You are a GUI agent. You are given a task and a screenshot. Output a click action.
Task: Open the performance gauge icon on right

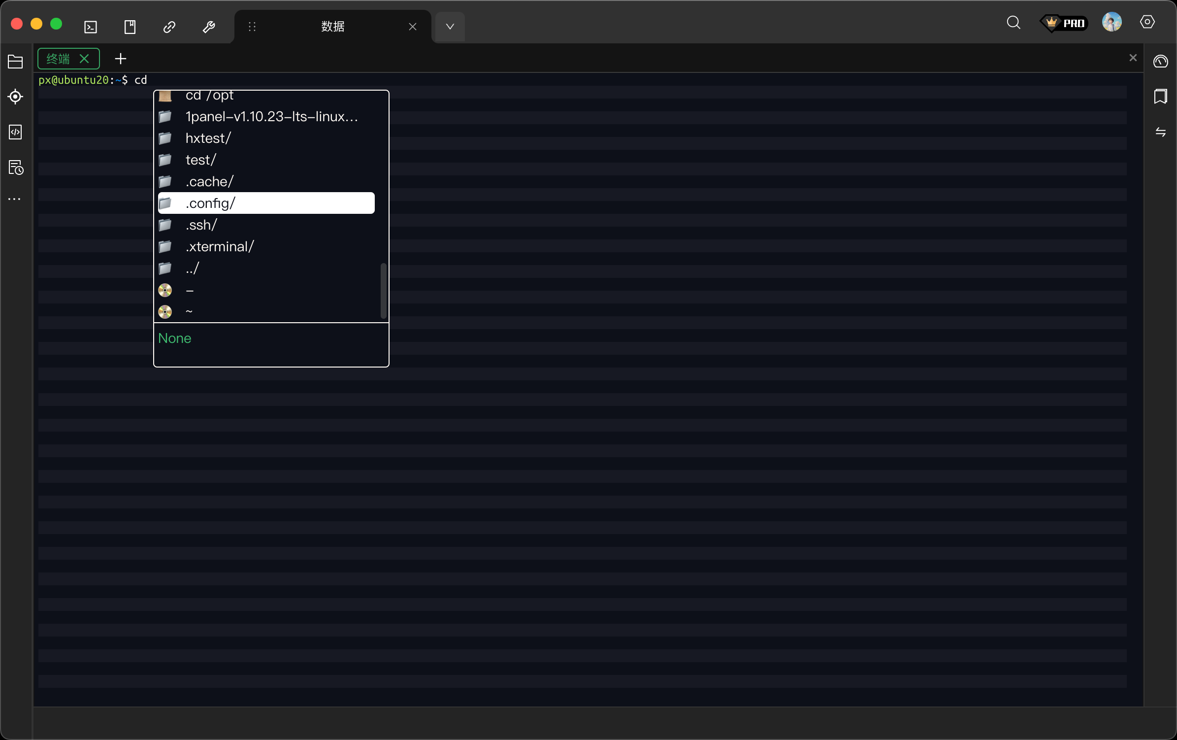pyautogui.click(x=1160, y=62)
